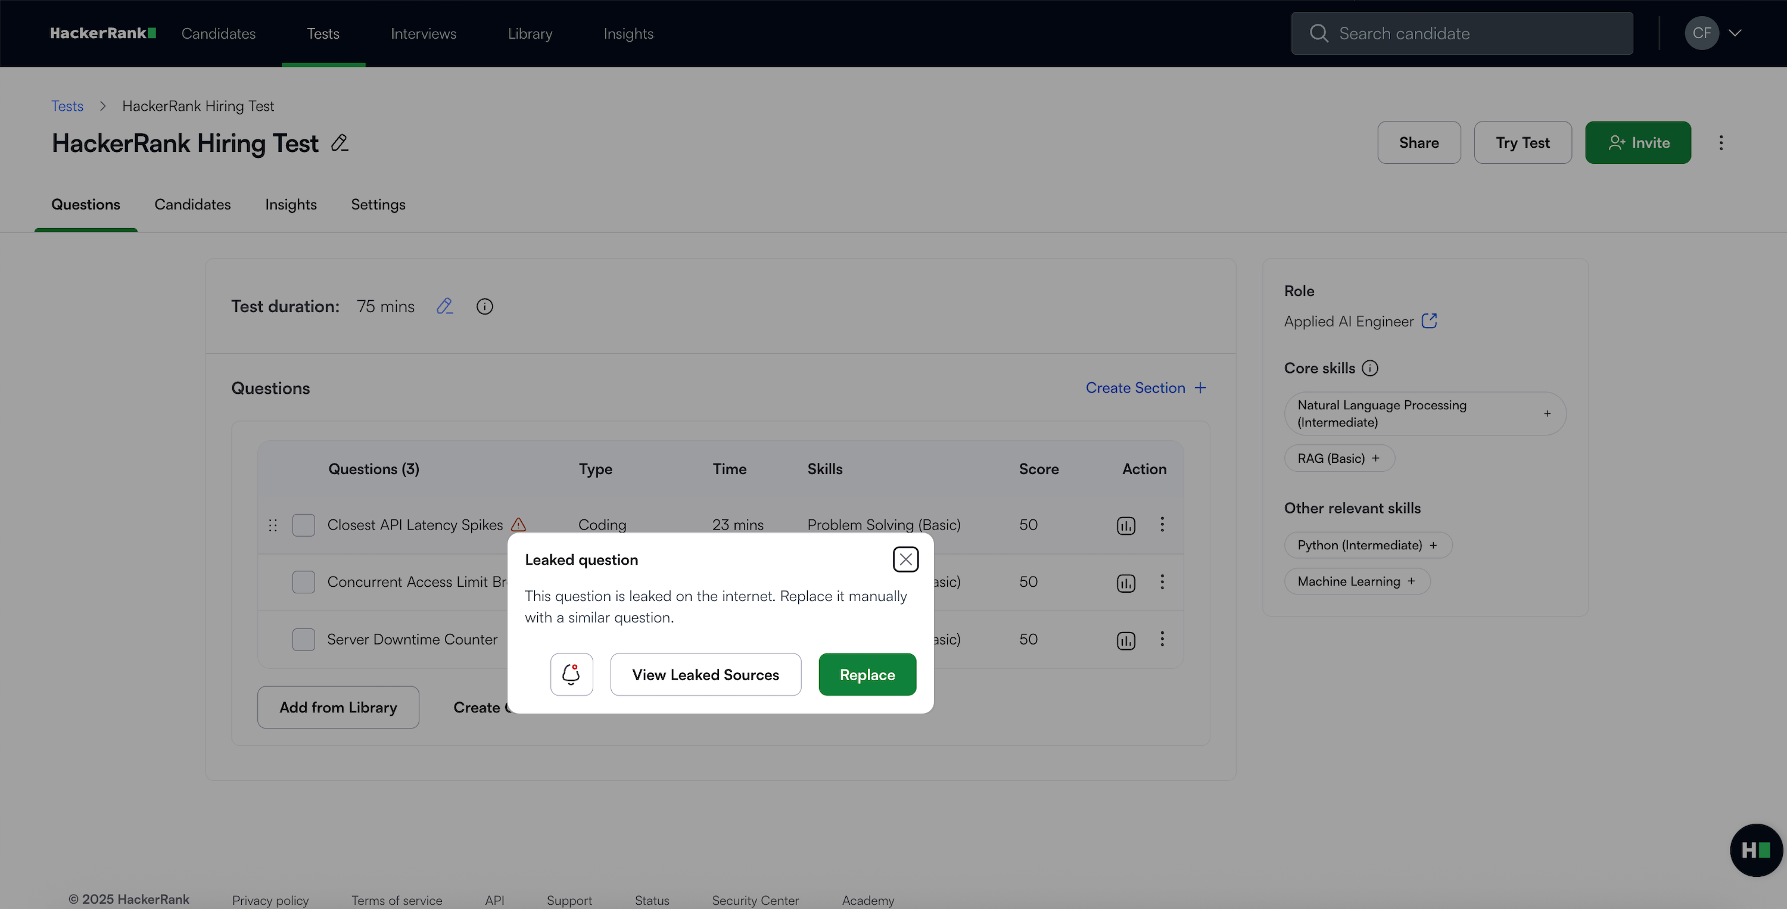
Task: Select the Concurrent Access Limit question checkbox
Action: click(x=303, y=582)
